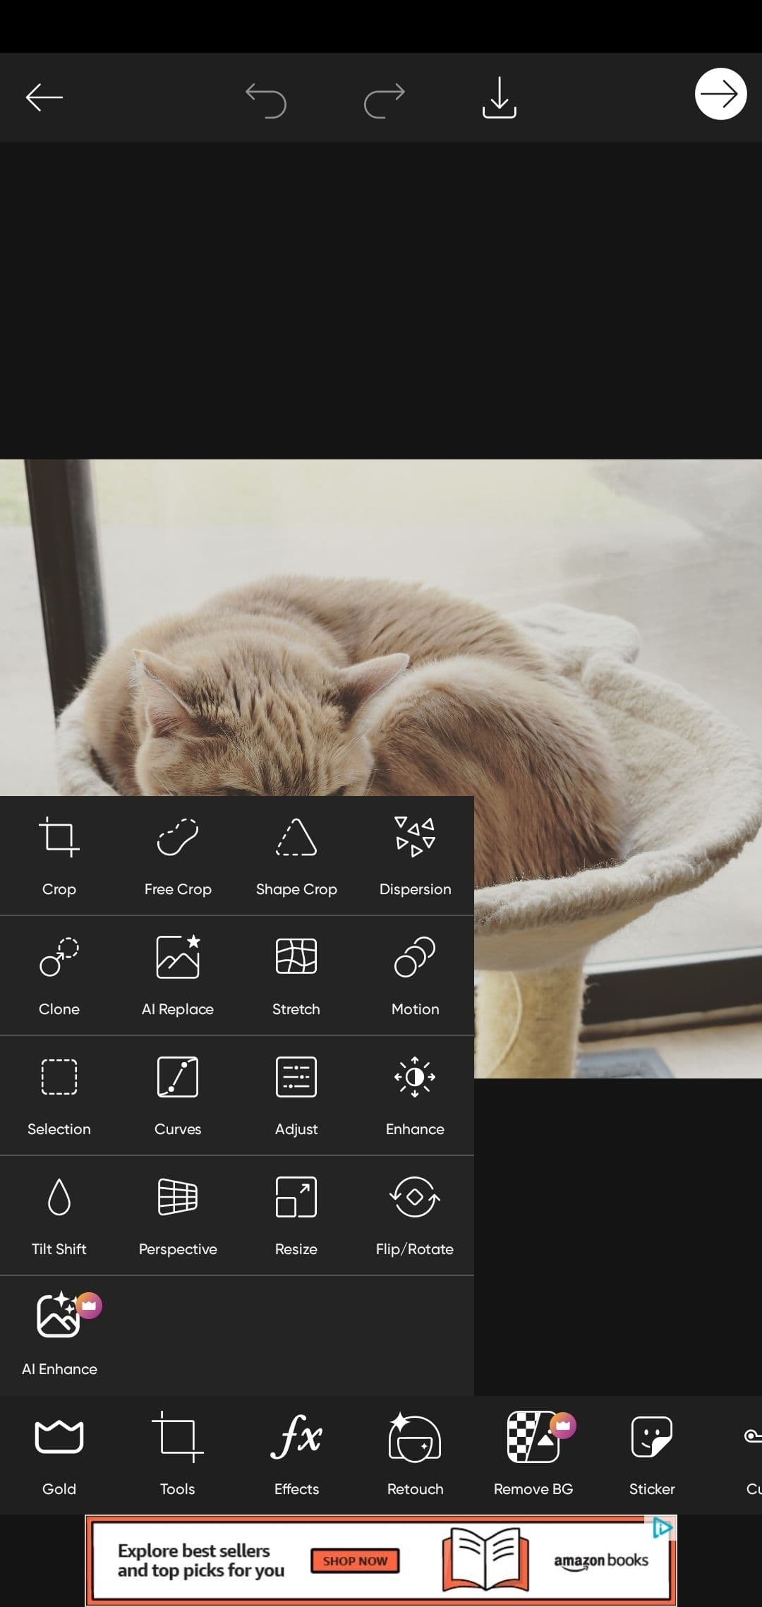Launch AI Enhance premium tool
The width and height of the screenshot is (762, 1607).
[x=59, y=1334]
